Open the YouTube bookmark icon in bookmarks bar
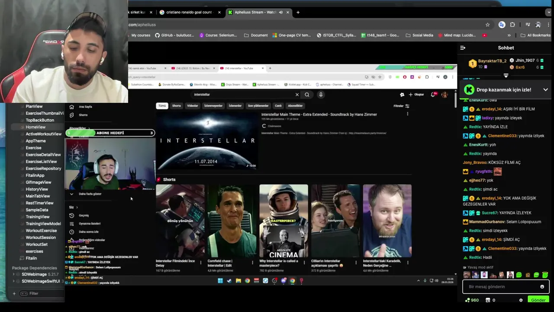Image resolution: width=554 pixels, height=312 pixels. pos(484,35)
